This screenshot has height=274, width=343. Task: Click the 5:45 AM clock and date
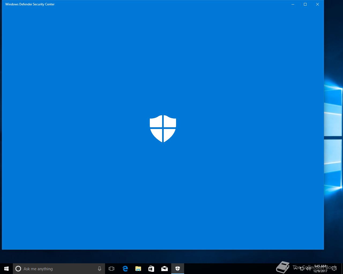pos(320,269)
